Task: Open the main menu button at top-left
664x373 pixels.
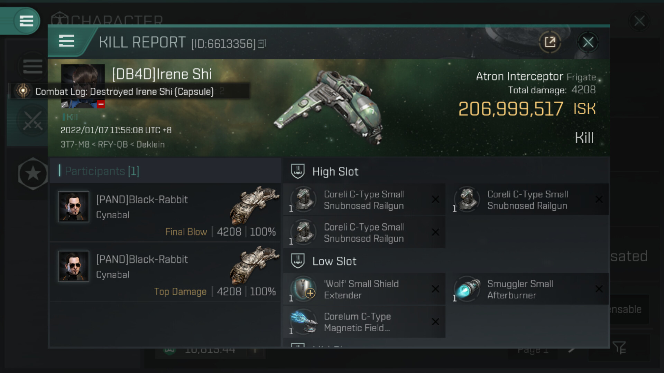Action: pos(26,21)
